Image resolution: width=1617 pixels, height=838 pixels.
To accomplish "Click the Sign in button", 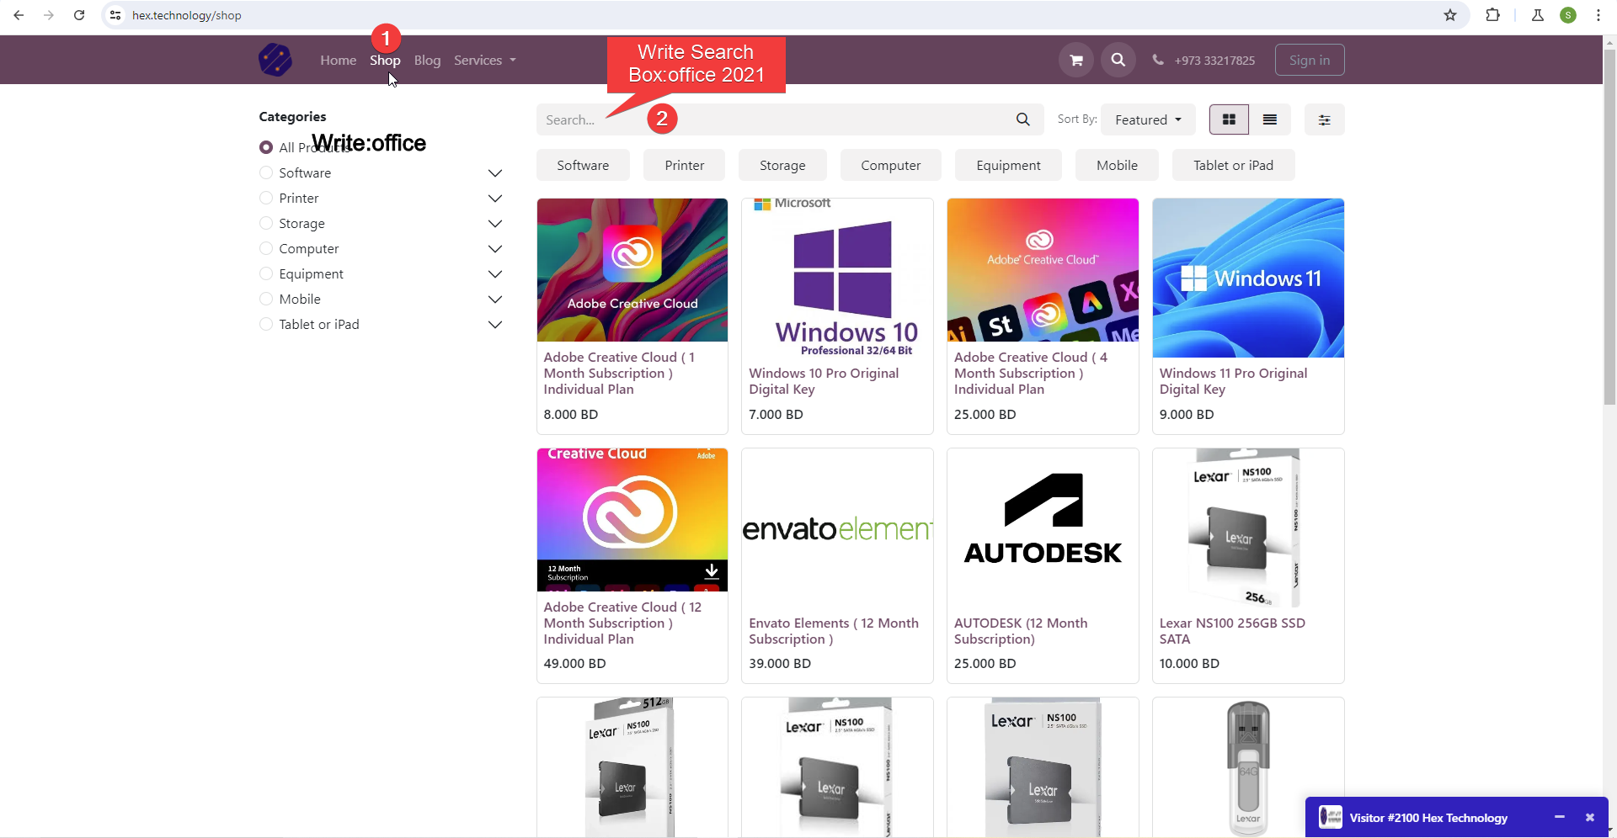I will click(x=1310, y=60).
